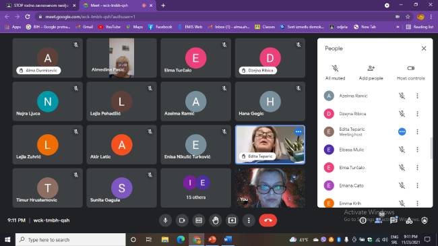Click the People panel scrollbar

[431, 148]
